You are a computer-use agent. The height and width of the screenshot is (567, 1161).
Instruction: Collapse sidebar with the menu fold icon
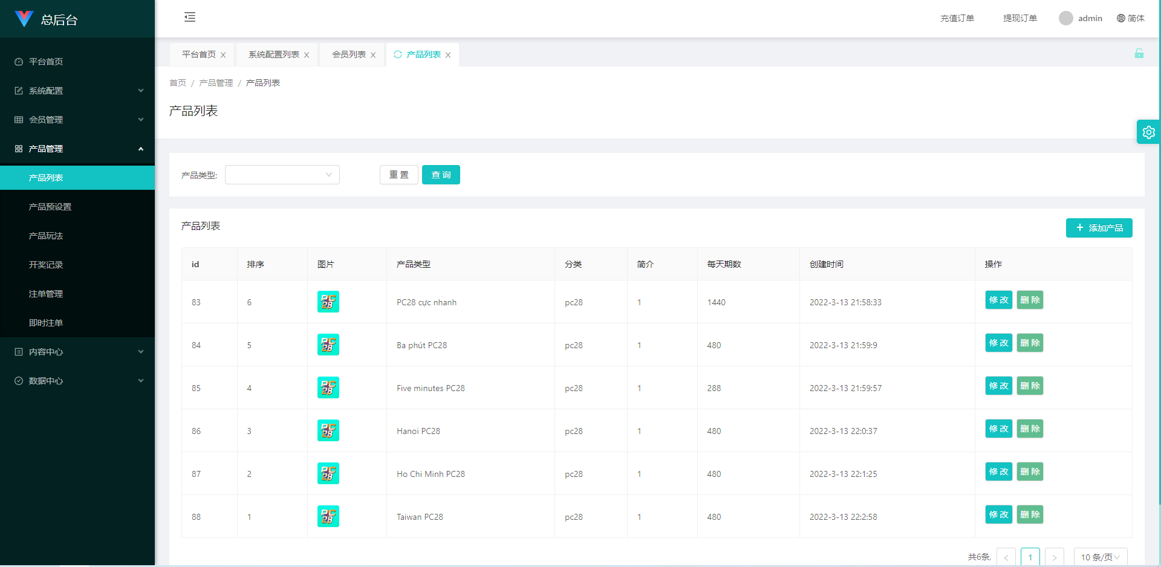coord(190,17)
